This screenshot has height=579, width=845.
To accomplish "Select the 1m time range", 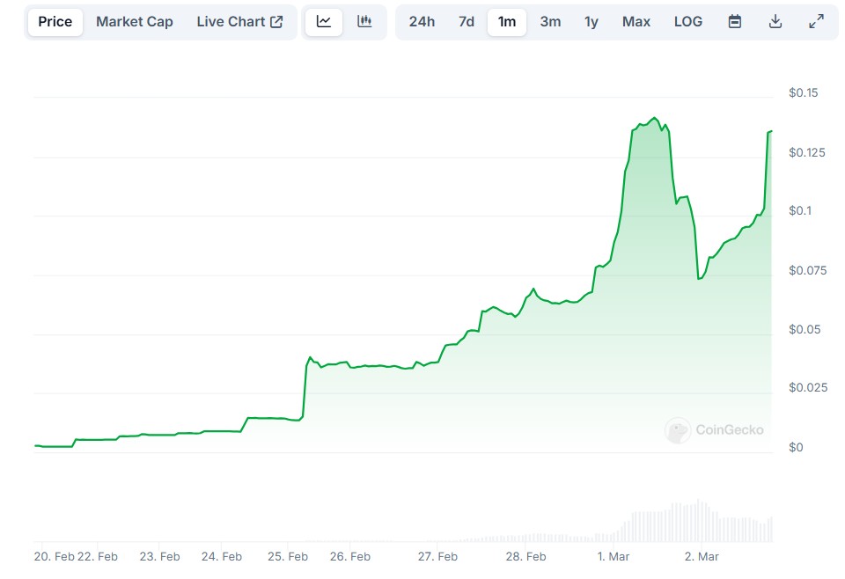I will tap(507, 22).
